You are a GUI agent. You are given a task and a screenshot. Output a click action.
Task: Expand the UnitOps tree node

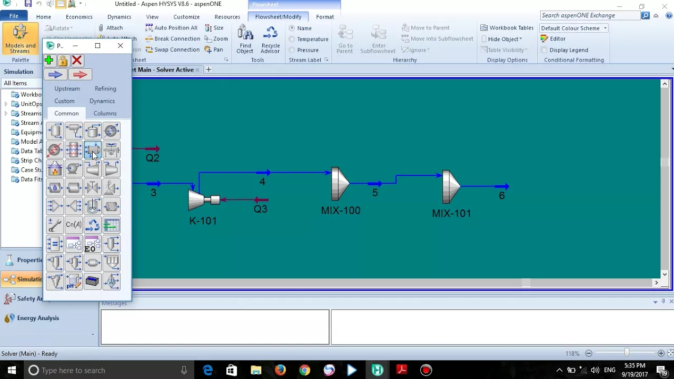point(6,104)
